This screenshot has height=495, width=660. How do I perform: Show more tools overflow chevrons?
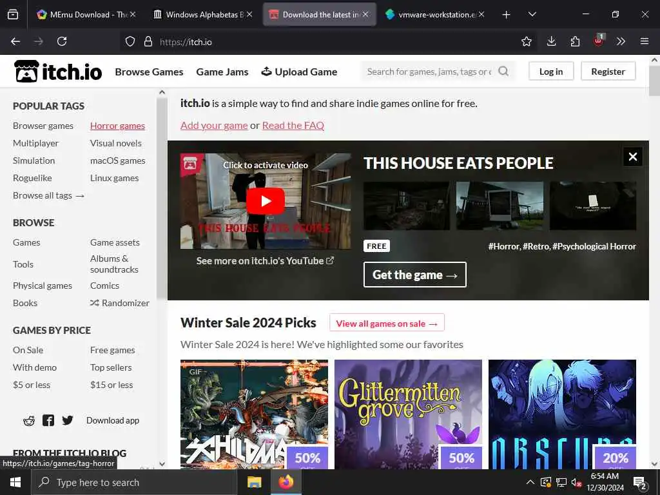(x=621, y=41)
